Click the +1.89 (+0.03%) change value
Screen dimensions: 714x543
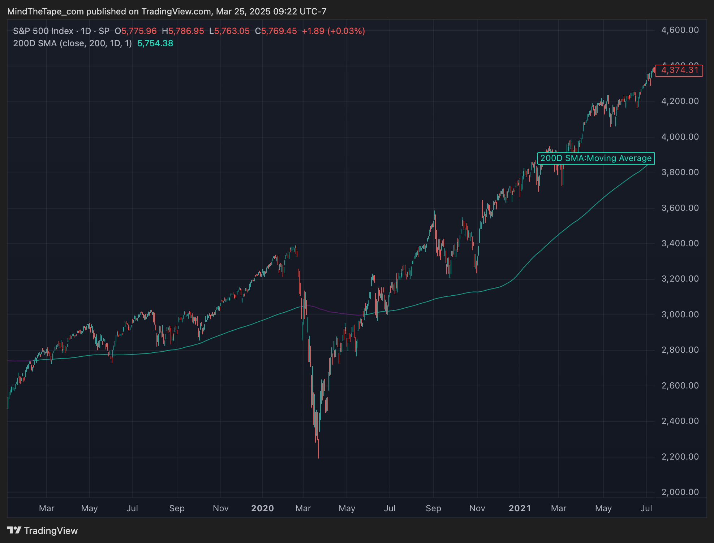(333, 31)
